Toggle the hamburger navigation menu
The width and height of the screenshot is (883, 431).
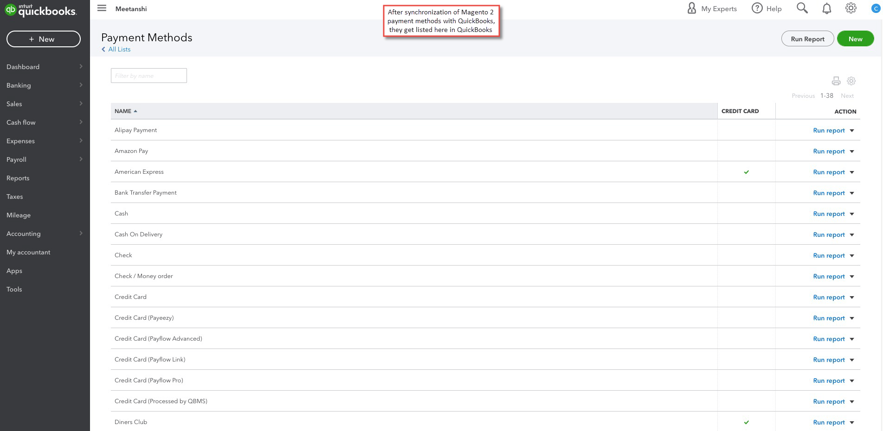pos(102,8)
